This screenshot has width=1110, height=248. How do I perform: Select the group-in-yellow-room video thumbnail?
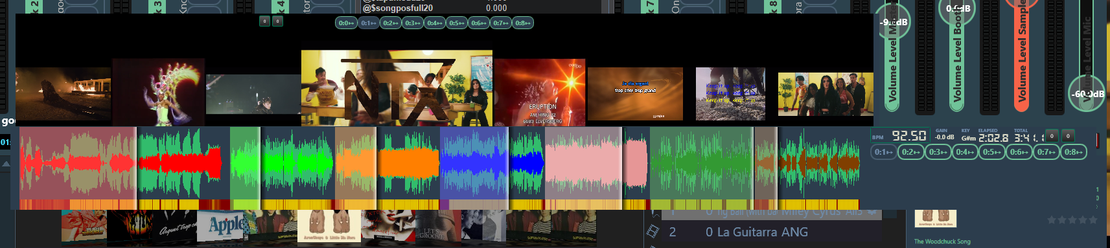click(826, 95)
